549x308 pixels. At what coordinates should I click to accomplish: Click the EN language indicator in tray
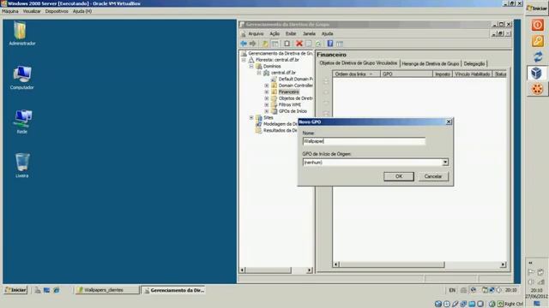[x=452, y=290]
